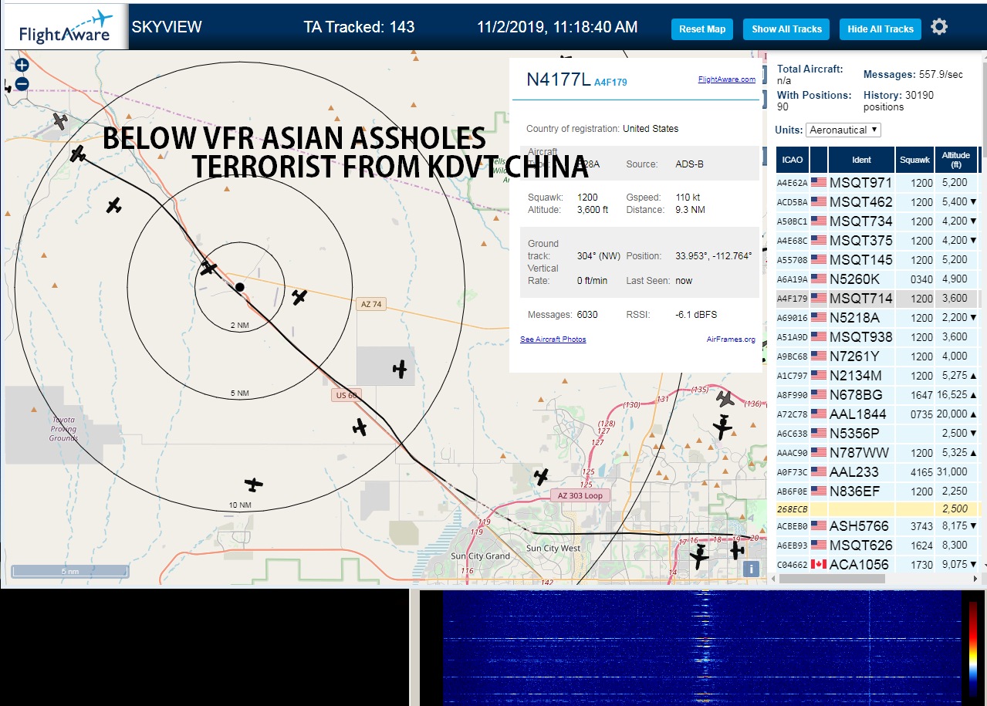Select the N5218A aircraft row
This screenshot has width=987, height=706.
(x=877, y=318)
